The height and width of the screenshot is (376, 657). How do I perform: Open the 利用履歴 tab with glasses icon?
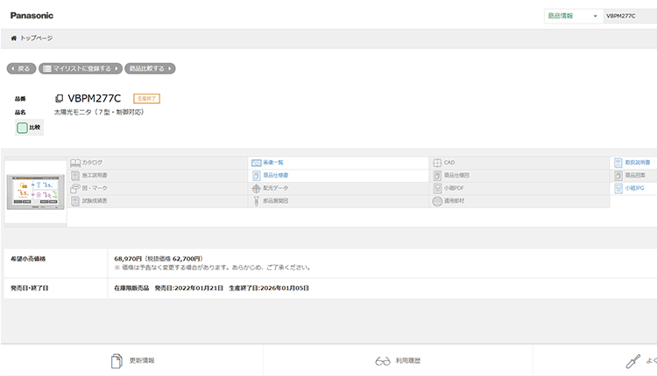tap(398, 360)
